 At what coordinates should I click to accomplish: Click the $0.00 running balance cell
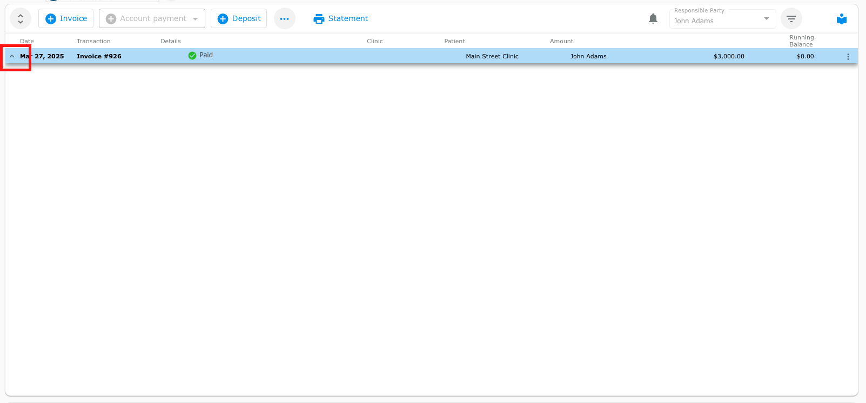805,56
